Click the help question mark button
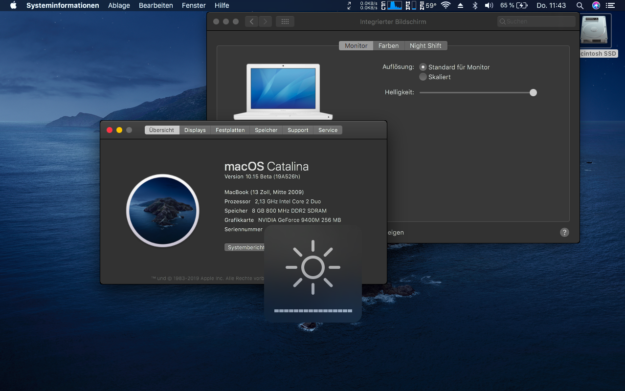Image resolution: width=625 pixels, height=391 pixels. click(564, 233)
